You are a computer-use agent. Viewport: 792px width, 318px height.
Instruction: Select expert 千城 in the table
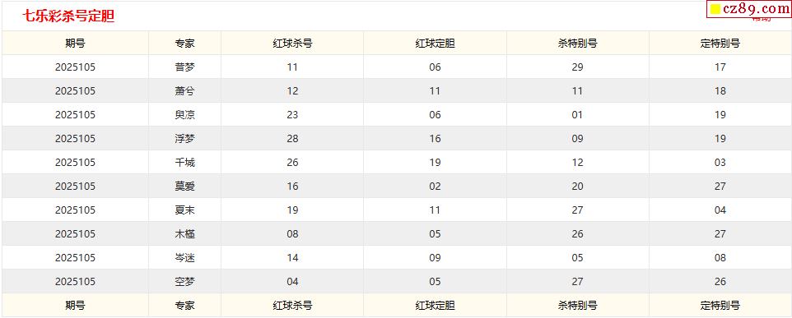(x=184, y=162)
